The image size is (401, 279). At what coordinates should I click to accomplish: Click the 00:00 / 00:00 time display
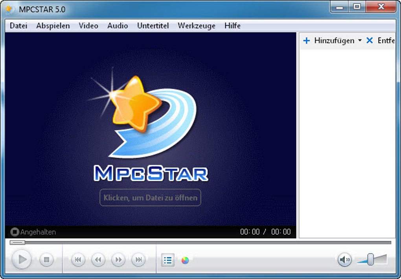click(265, 232)
